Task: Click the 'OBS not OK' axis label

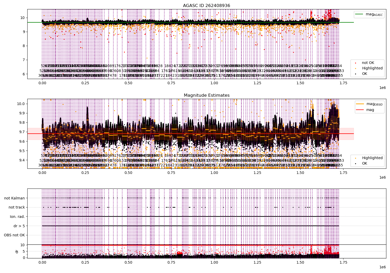Action: (14, 235)
